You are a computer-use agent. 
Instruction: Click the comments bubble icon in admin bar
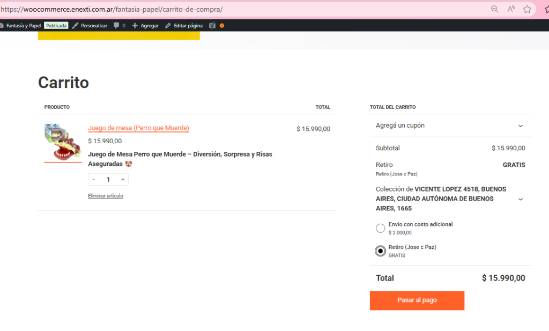[117, 25]
